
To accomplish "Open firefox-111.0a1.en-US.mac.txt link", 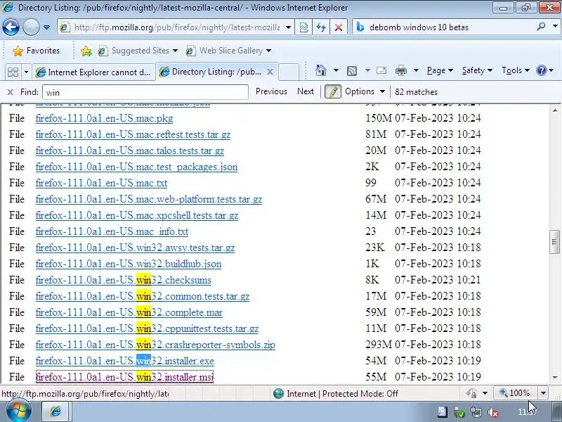I will [101, 183].
